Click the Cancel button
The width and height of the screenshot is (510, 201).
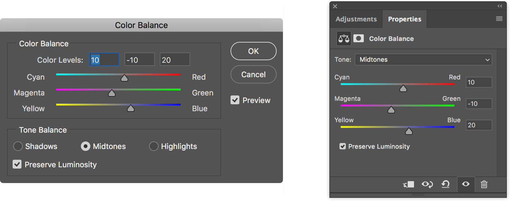coord(254,74)
